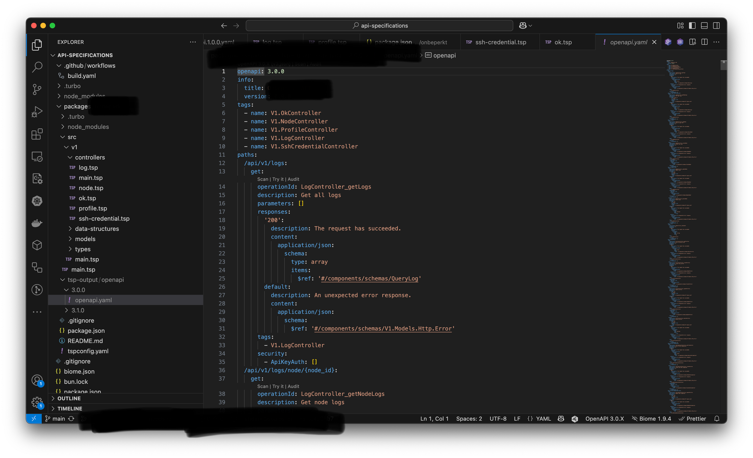Viewport: 753px width, 458px height.
Task: Open the cube package icon in activity bar
Action: click(x=37, y=245)
